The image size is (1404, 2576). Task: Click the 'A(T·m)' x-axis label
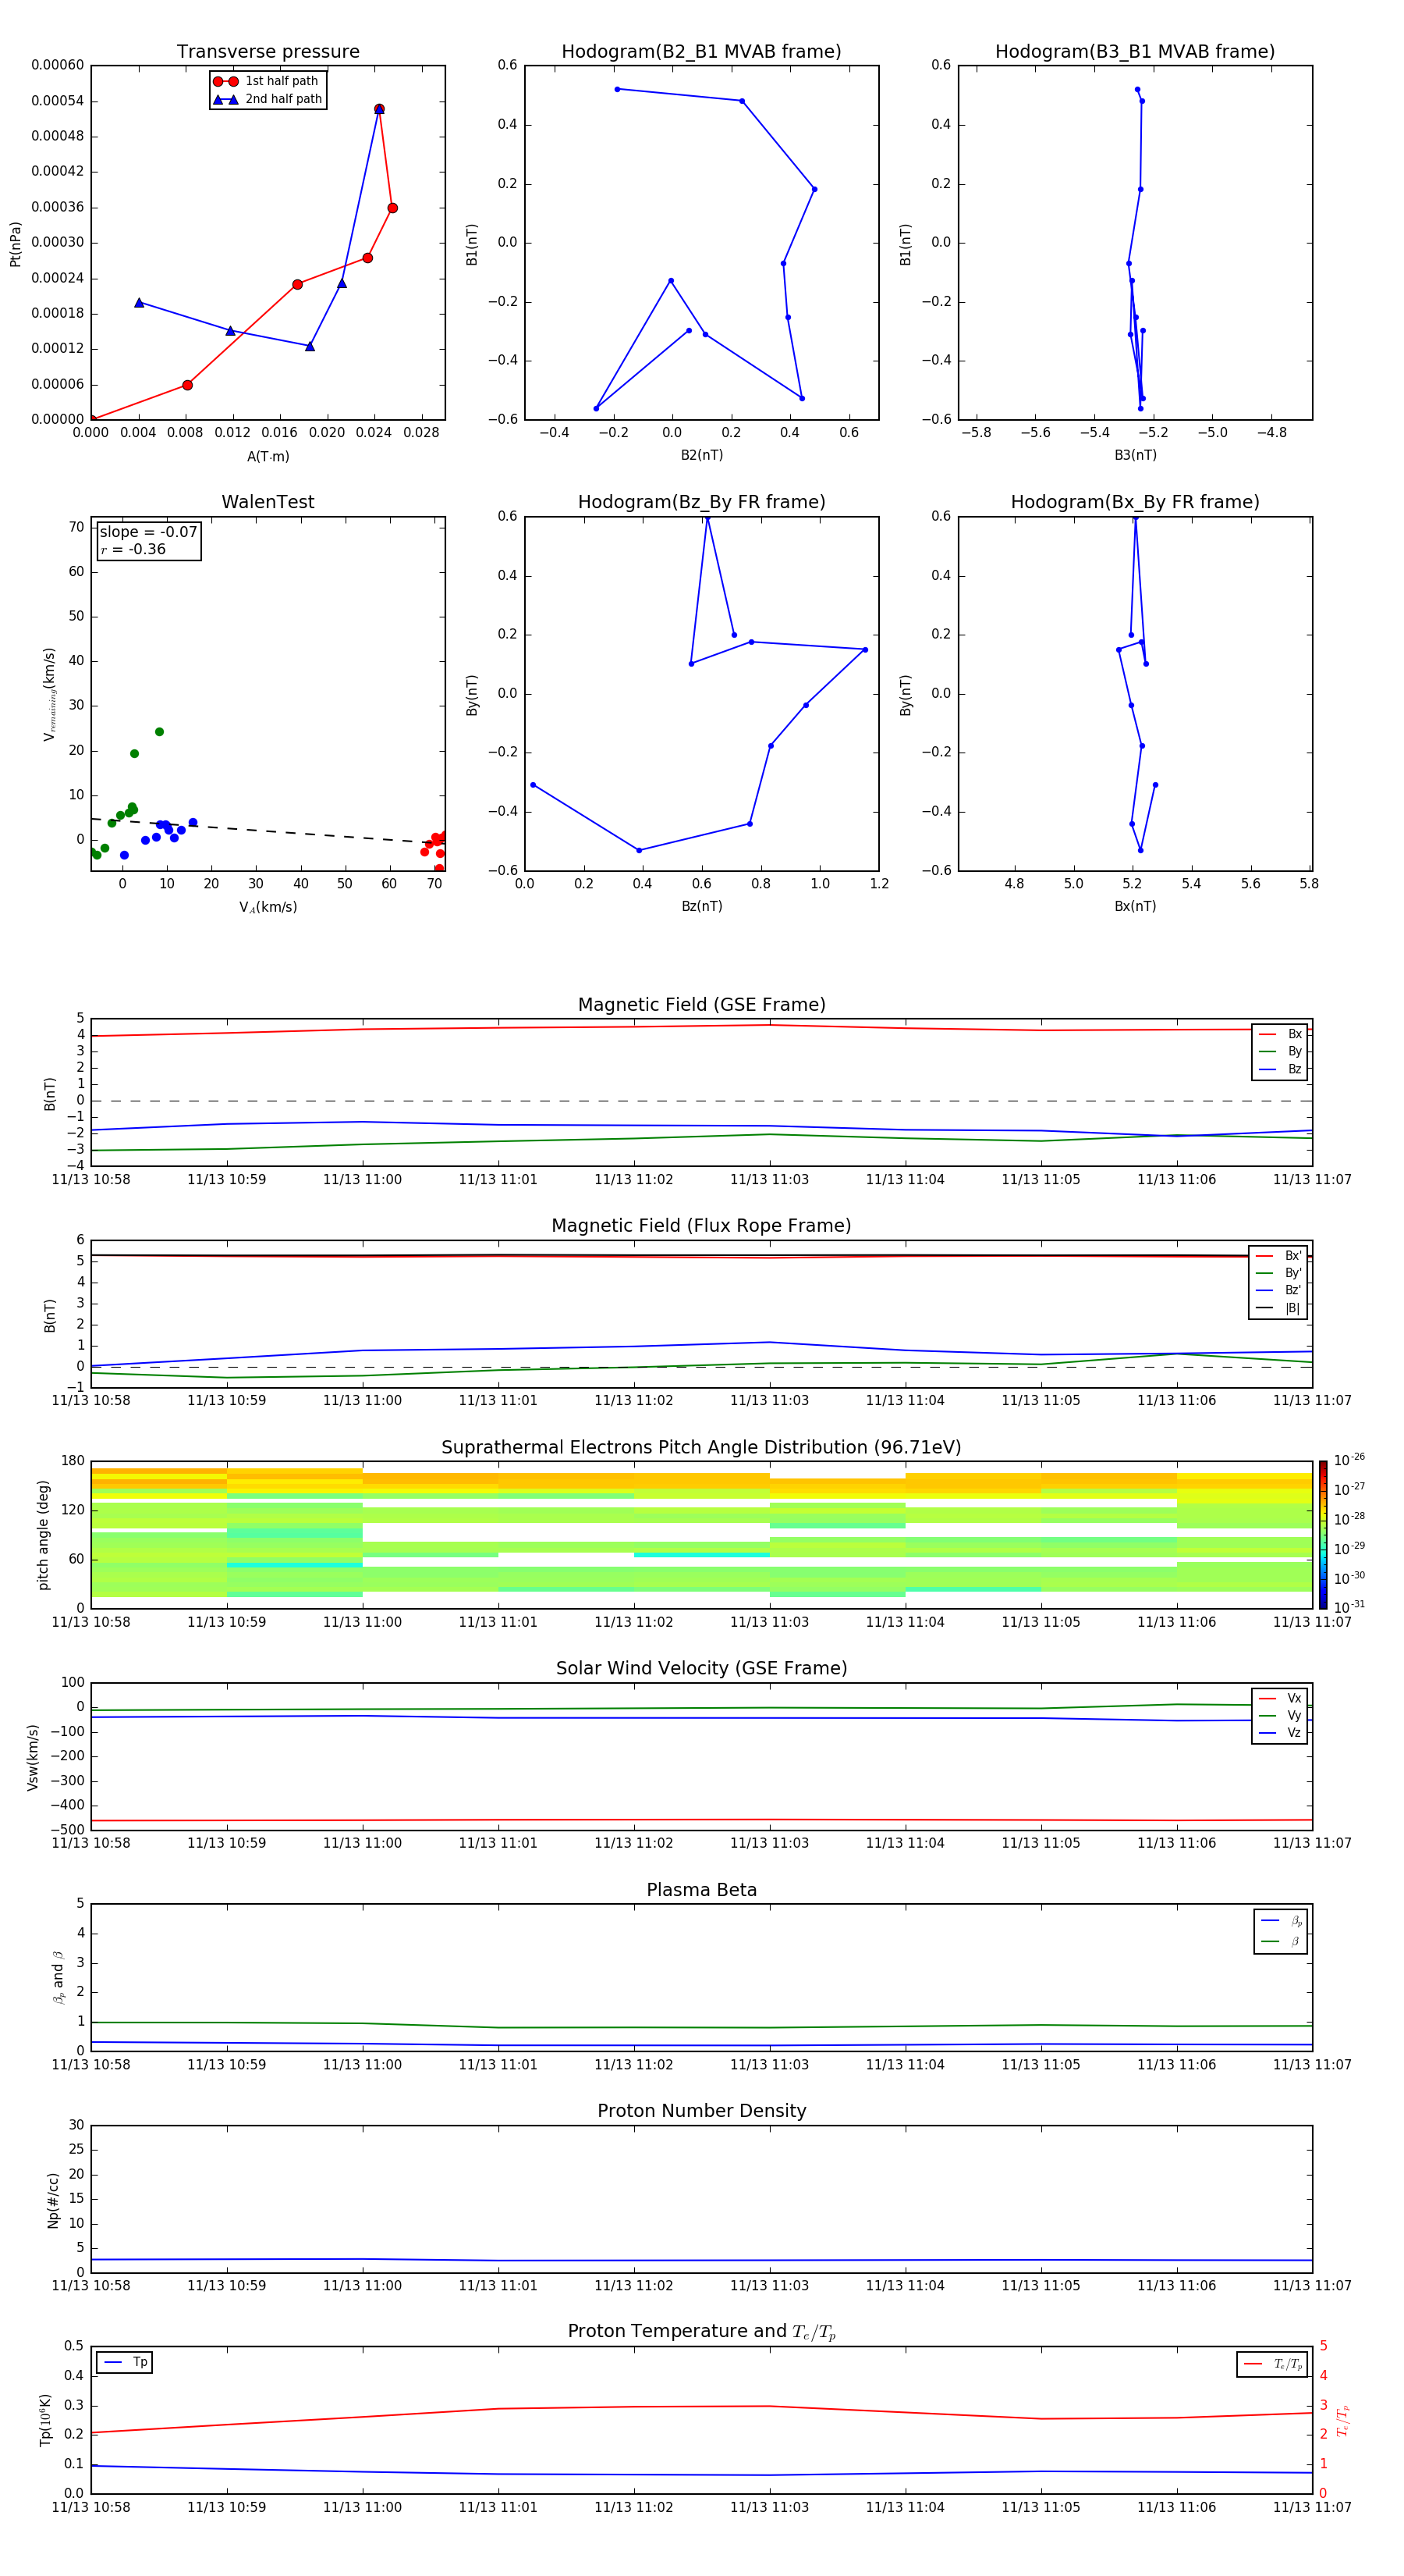268,457
